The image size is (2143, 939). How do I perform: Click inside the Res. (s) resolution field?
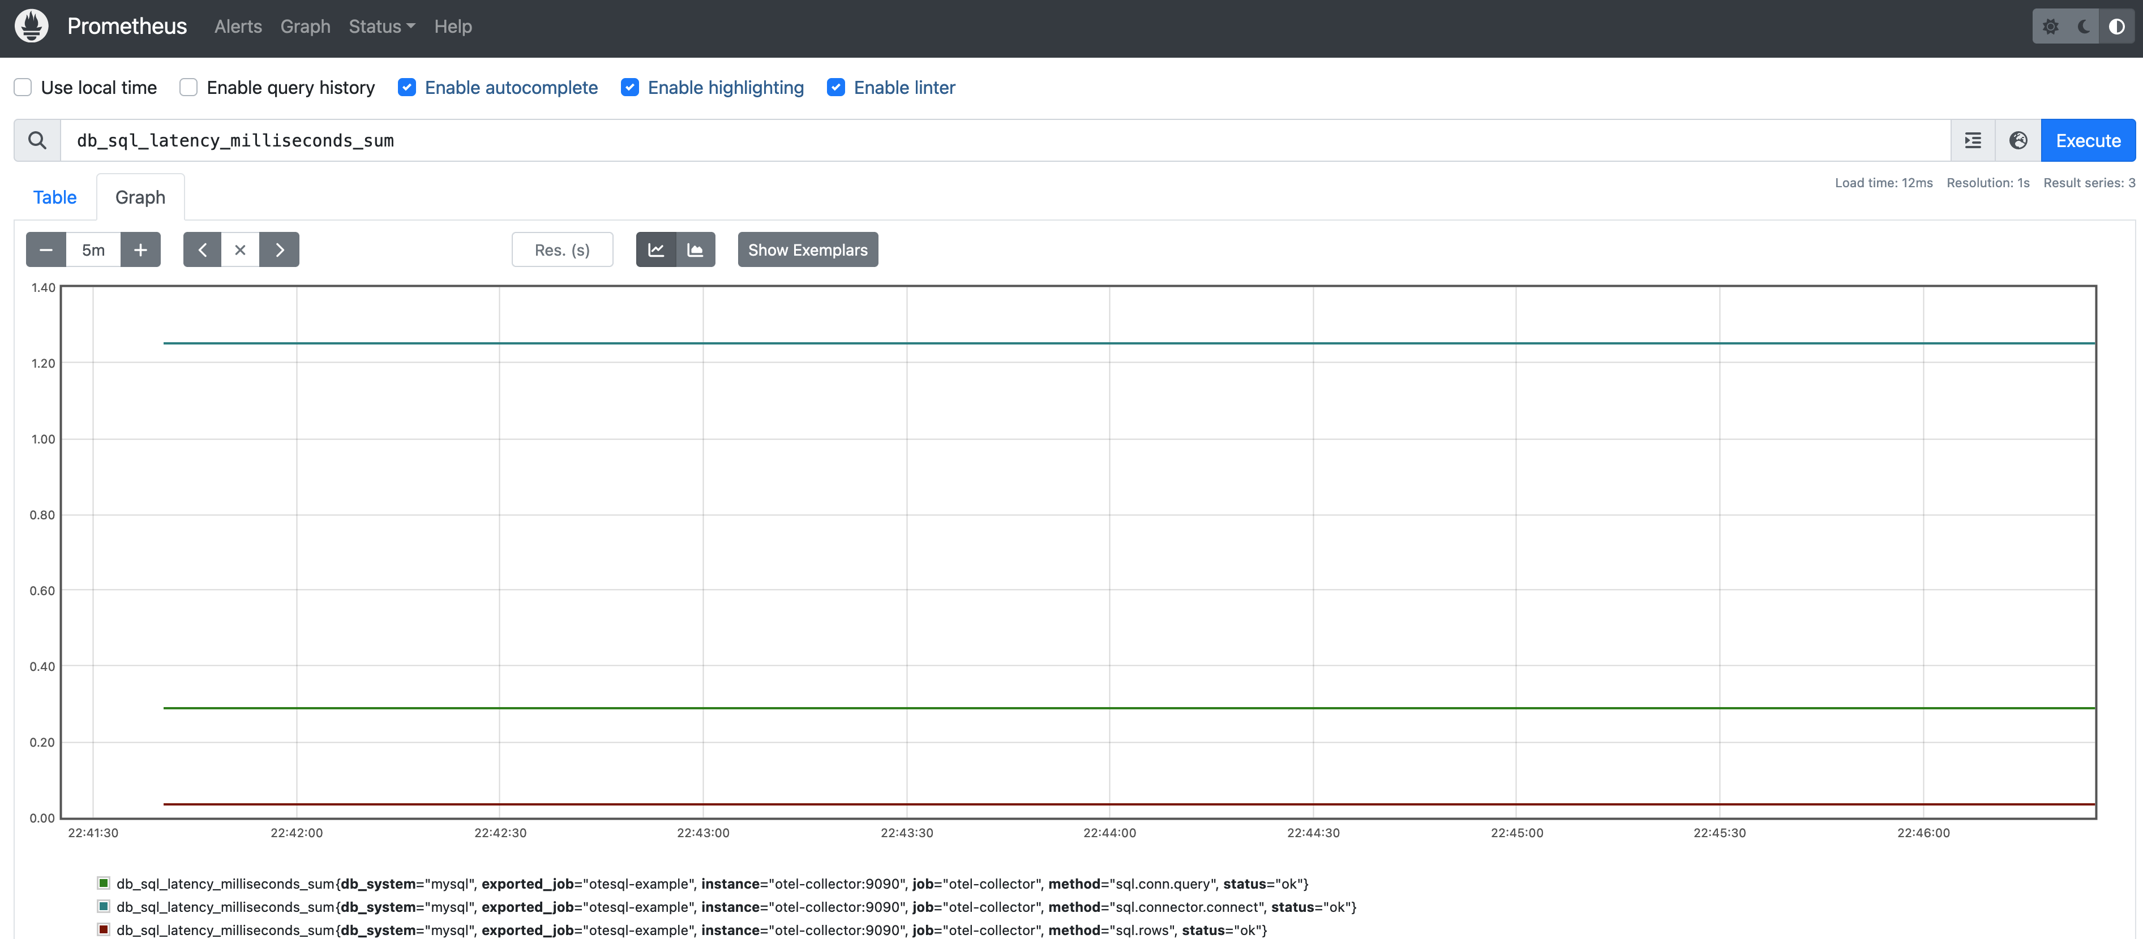click(563, 249)
